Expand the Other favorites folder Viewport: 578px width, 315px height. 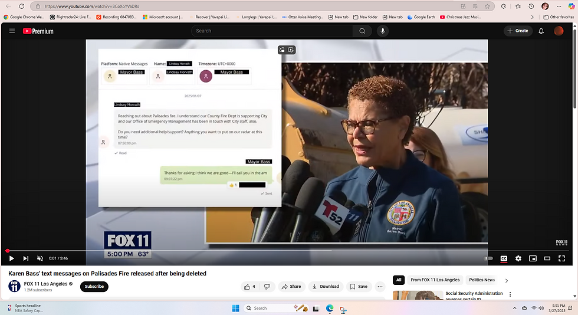pyautogui.click(x=559, y=17)
